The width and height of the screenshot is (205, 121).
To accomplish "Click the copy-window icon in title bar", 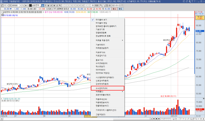I will [187, 1].
